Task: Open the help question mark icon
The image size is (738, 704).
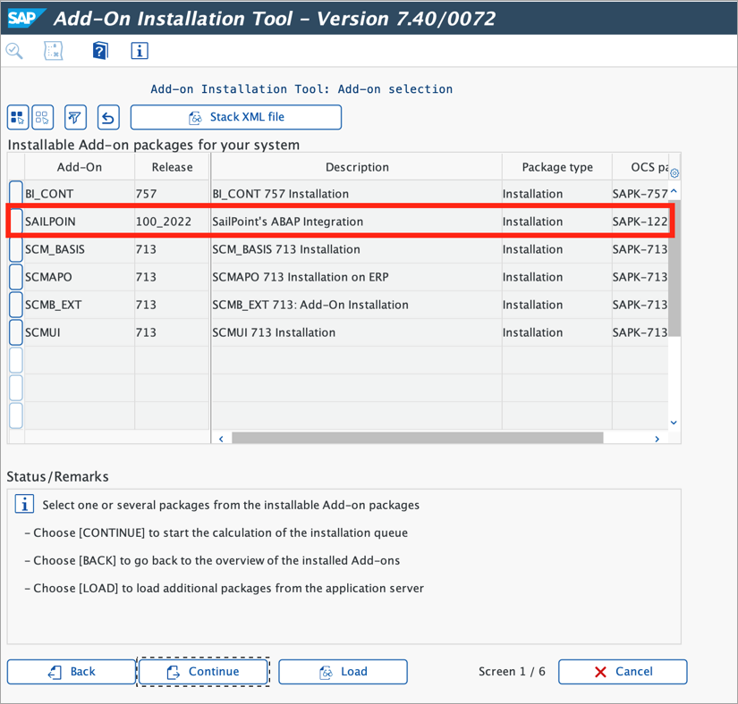Action: [100, 51]
